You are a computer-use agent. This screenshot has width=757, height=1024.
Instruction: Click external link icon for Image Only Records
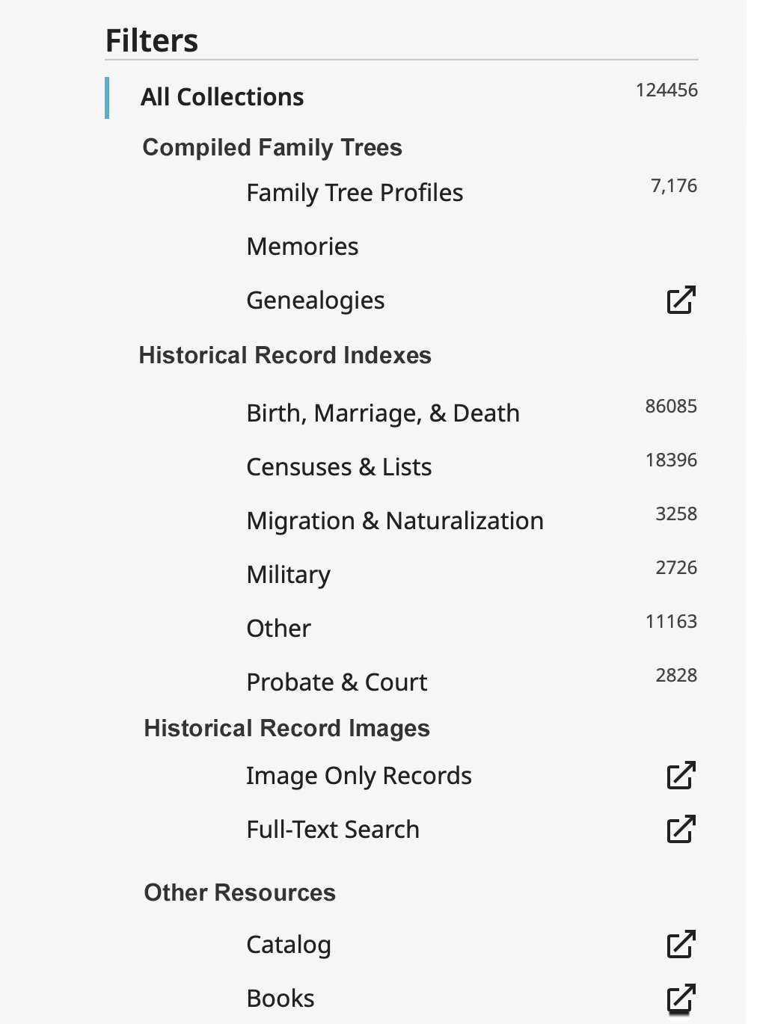coord(681,775)
